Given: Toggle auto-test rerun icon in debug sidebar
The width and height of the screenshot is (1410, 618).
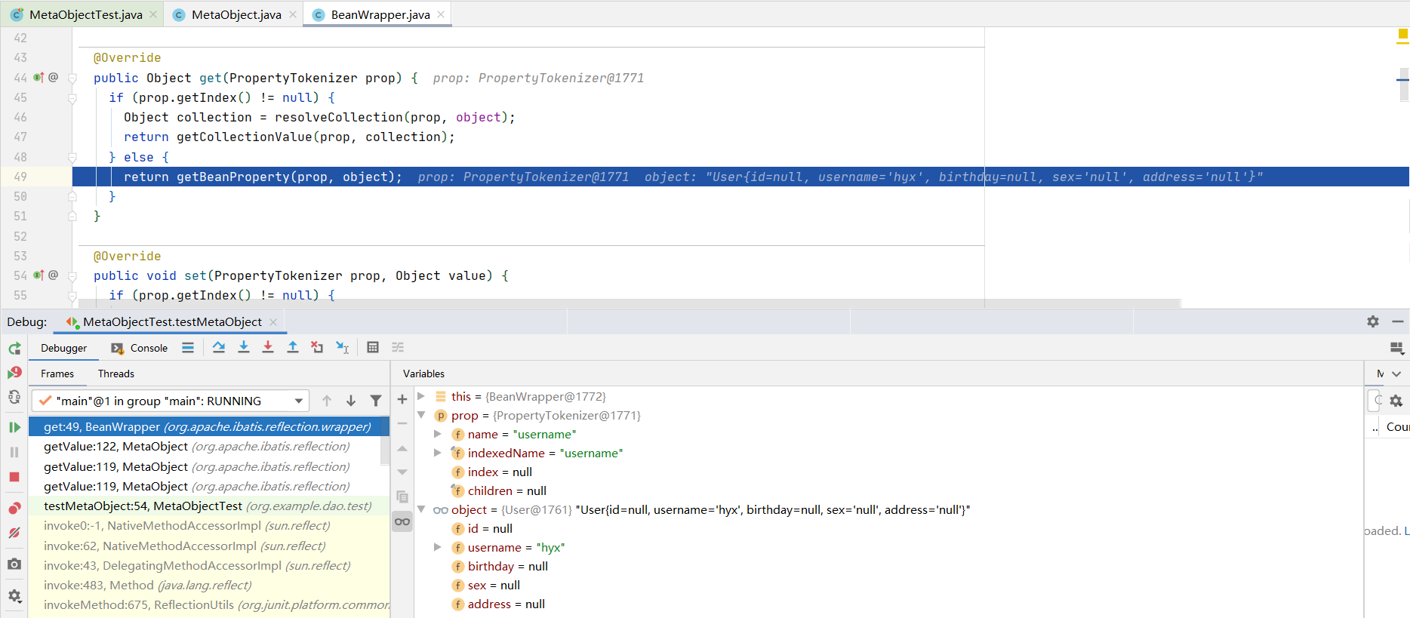Looking at the screenshot, I should (14, 397).
